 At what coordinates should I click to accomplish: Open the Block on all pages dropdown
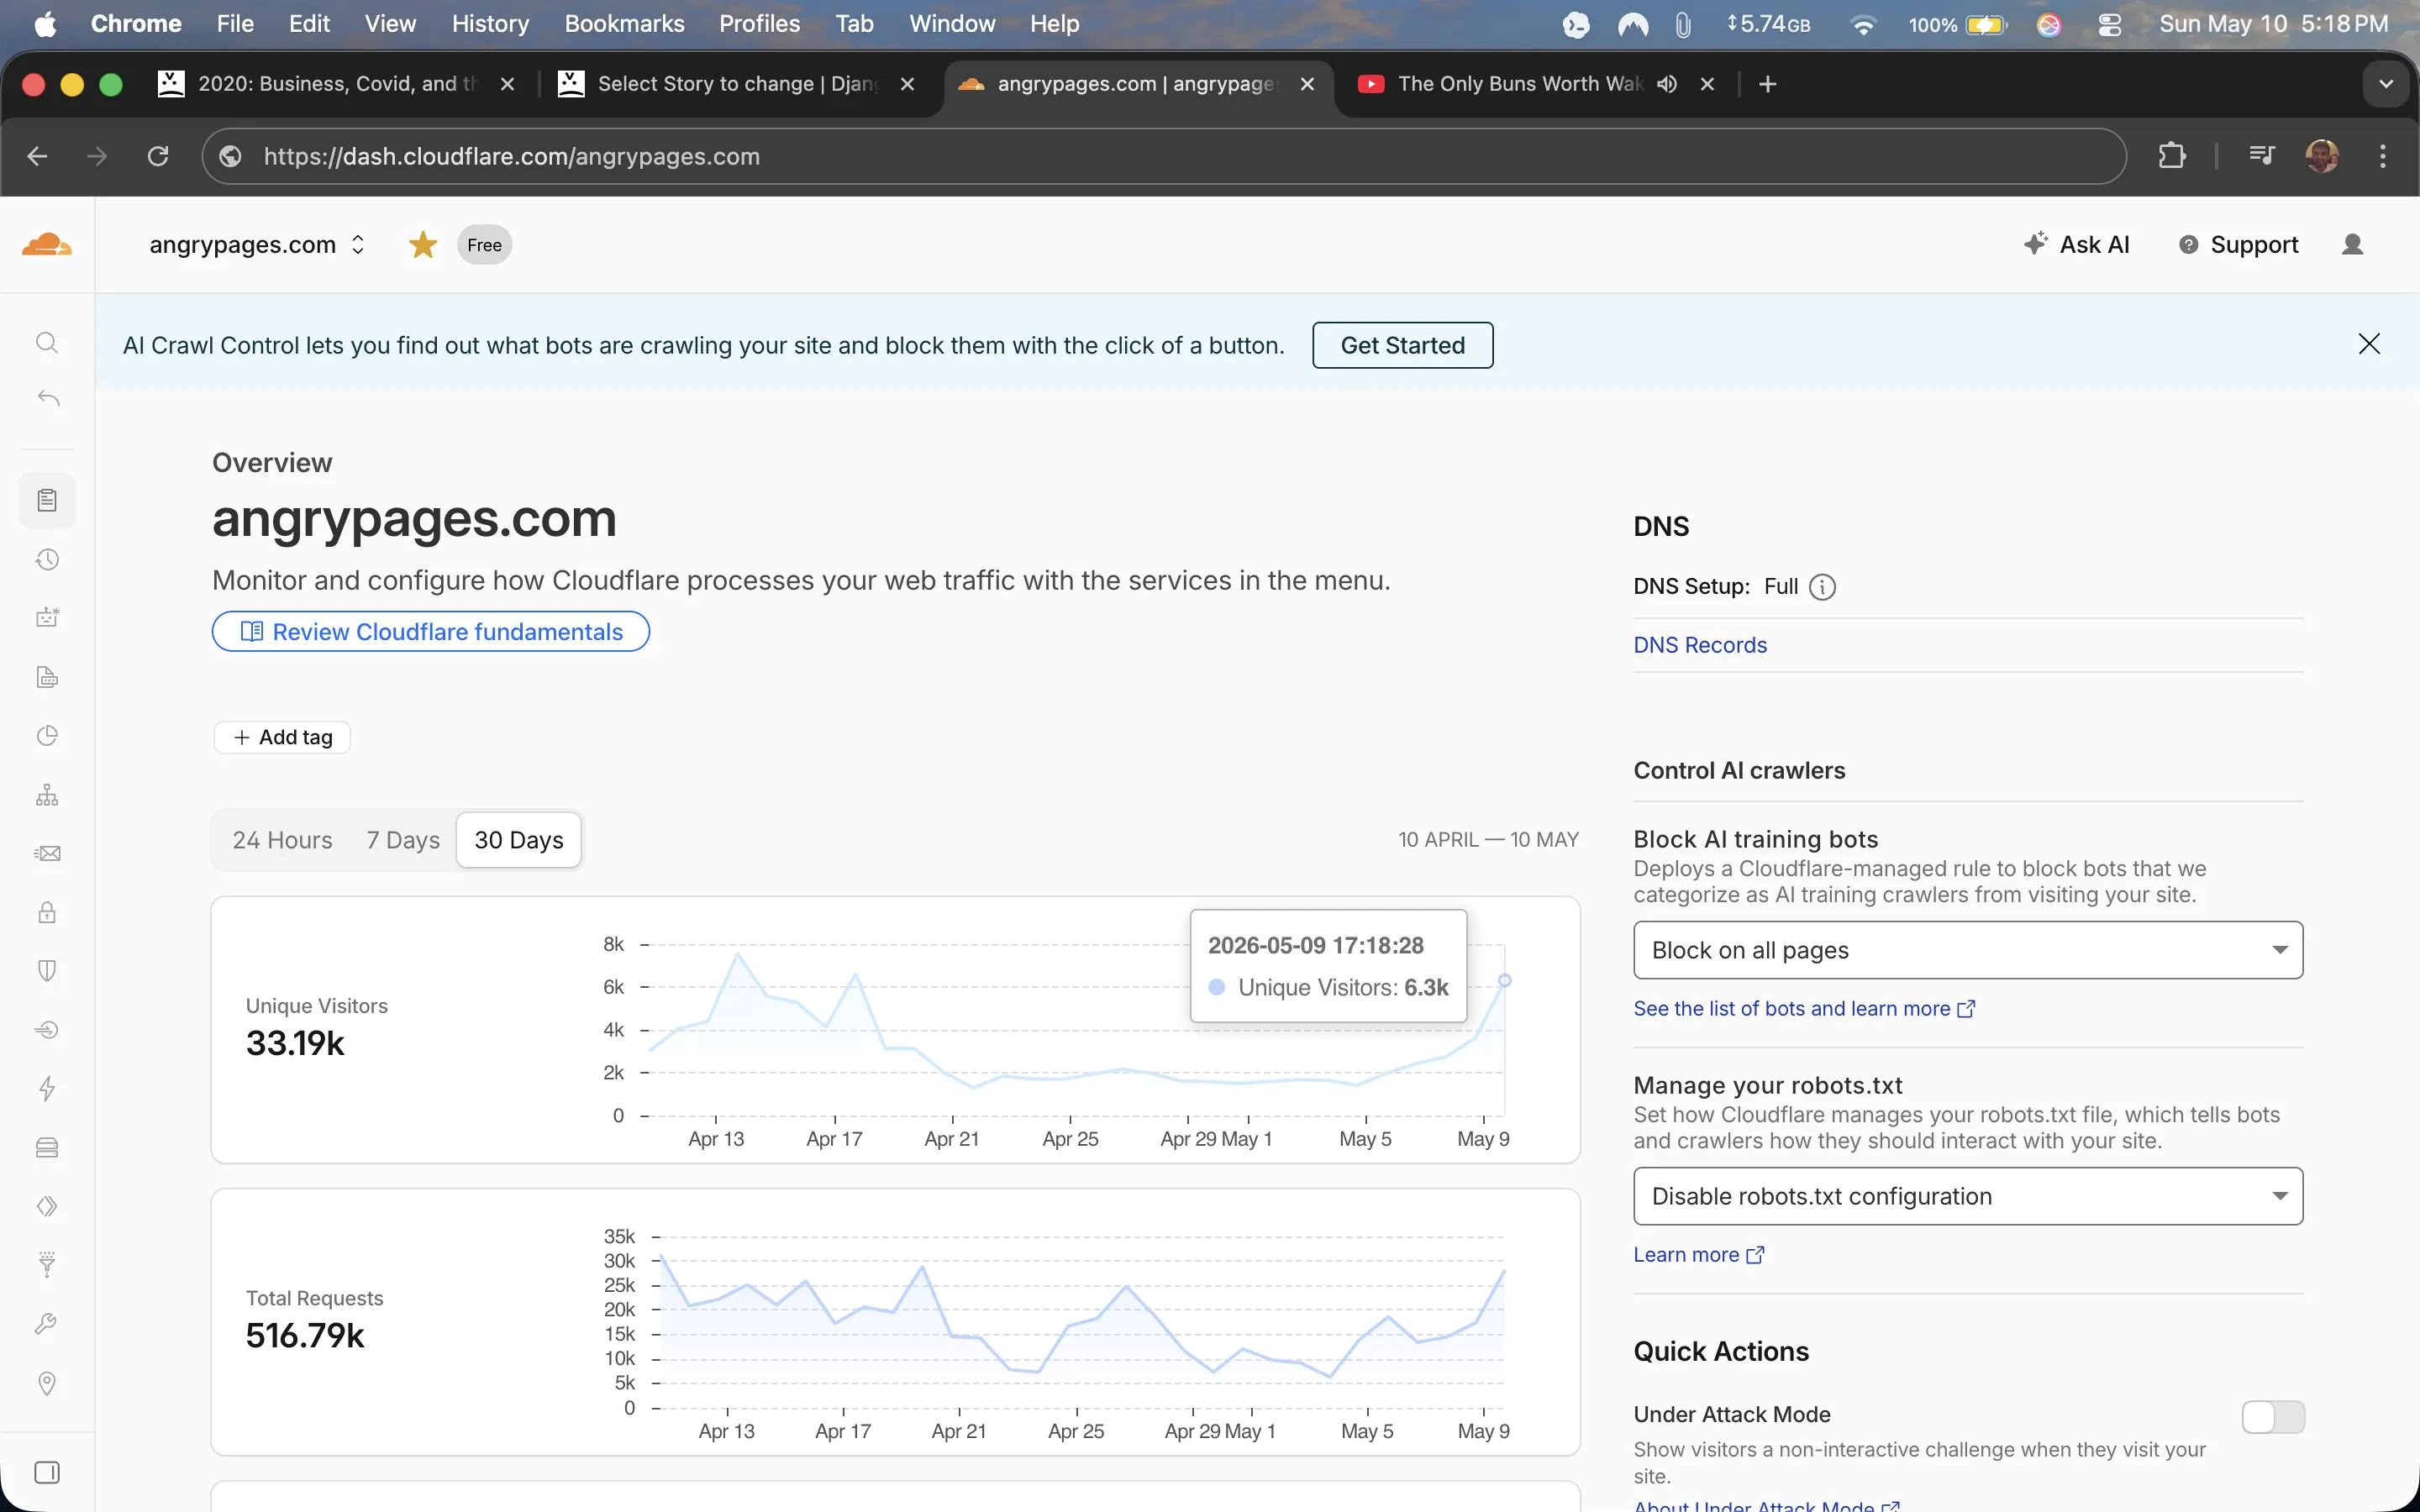[1968, 950]
